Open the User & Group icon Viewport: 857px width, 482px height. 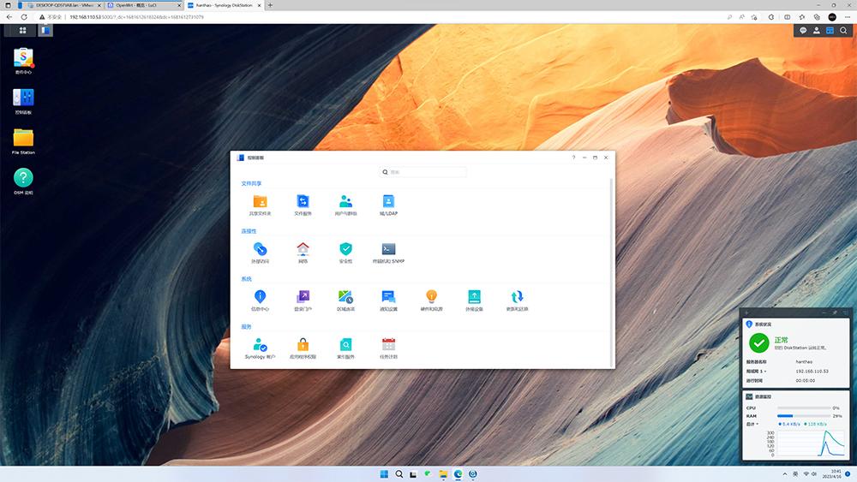click(345, 202)
